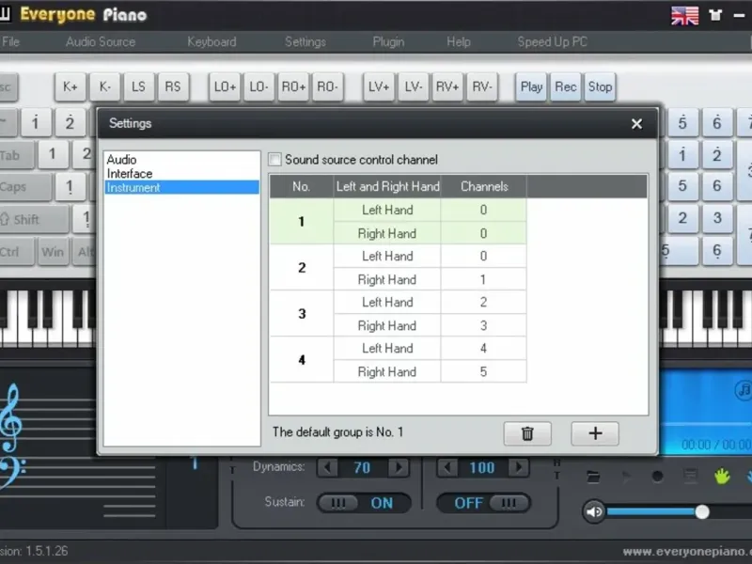Open the skin shirt icon
752x564 pixels.
pos(715,15)
